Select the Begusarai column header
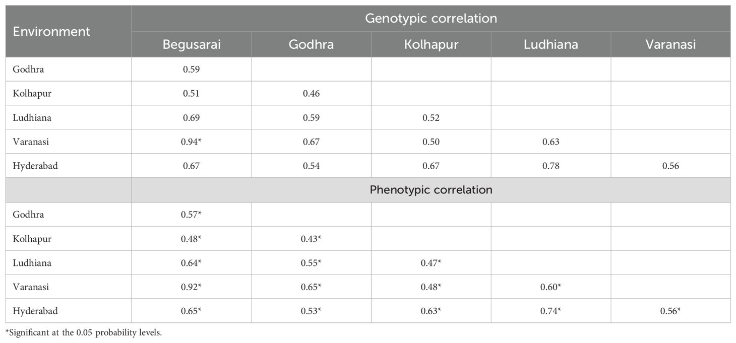Screen dimensions: 736x343 click(x=192, y=45)
